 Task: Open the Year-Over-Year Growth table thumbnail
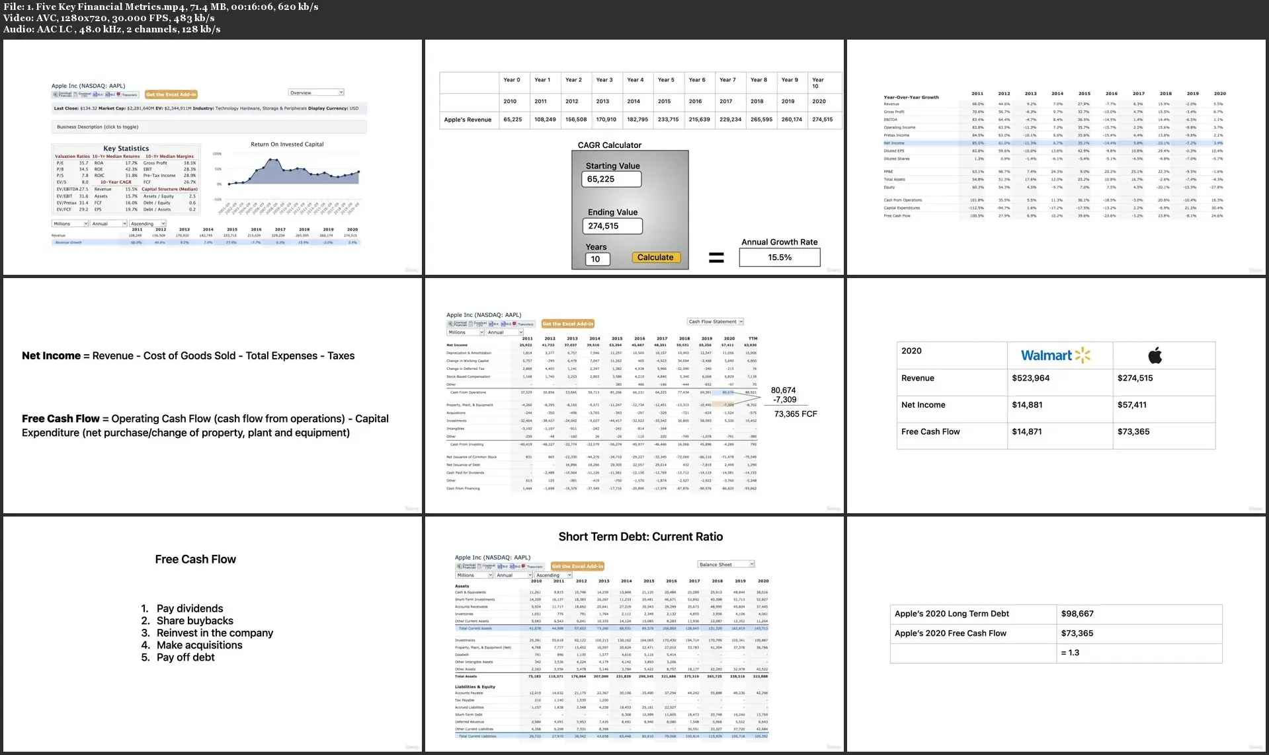pyautogui.click(x=1056, y=157)
